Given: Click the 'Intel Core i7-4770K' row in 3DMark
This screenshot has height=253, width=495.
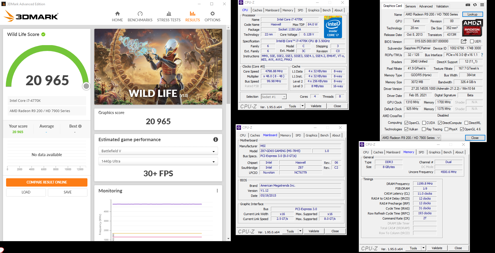Looking at the screenshot, I should [47, 101].
